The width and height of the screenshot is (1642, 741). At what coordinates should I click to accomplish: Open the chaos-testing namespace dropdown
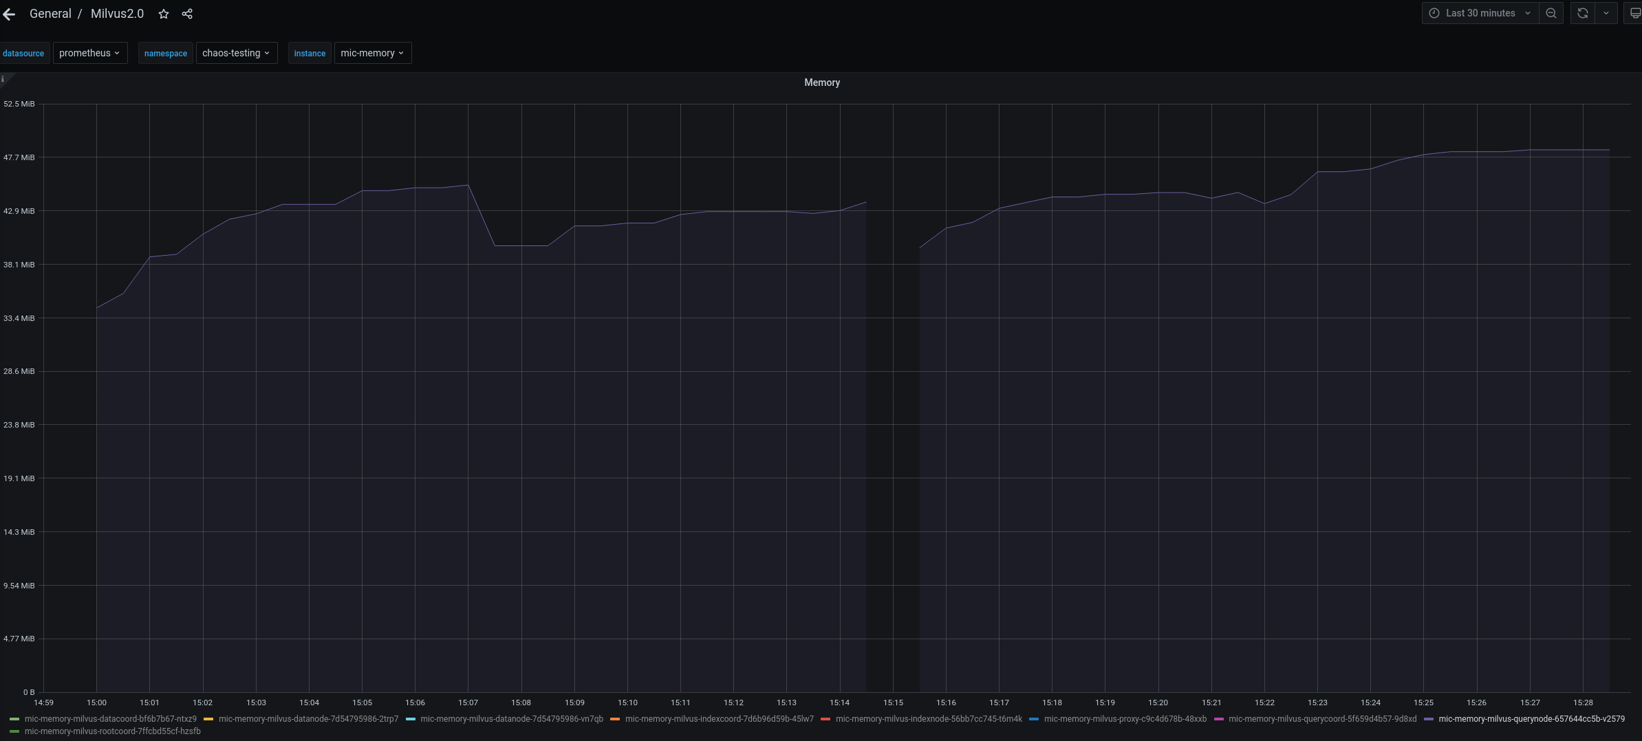click(x=236, y=53)
